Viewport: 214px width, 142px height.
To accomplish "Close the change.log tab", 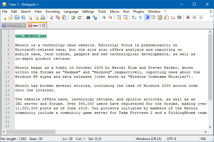I will pyautogui.click(x=24, y=26).
